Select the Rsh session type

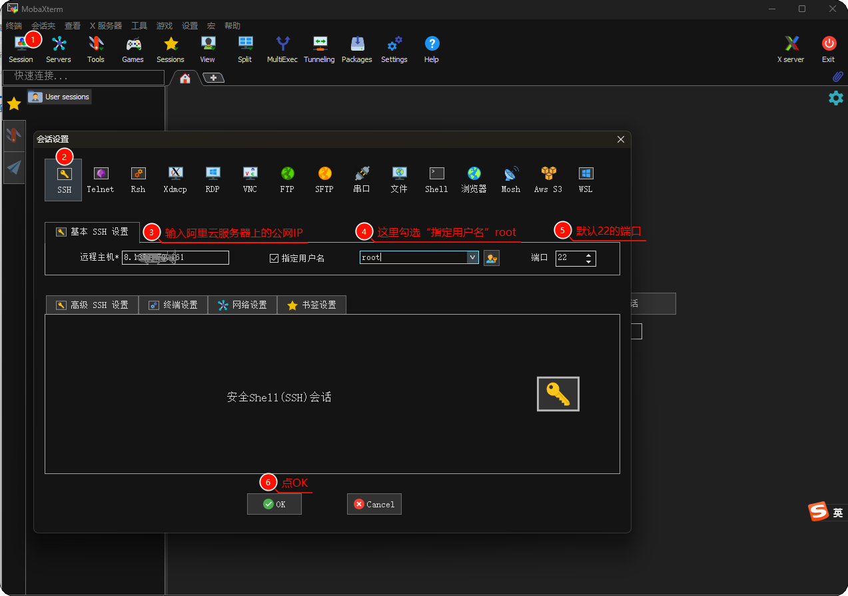tap(138, 180)
